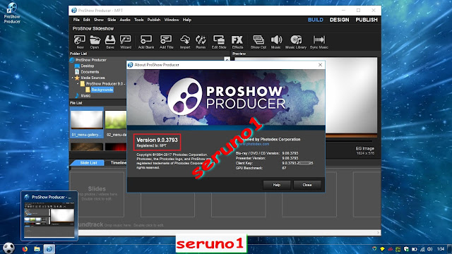452x254 pixels.
Task: Open the Publish menu
Action: (x=154, y=20)
